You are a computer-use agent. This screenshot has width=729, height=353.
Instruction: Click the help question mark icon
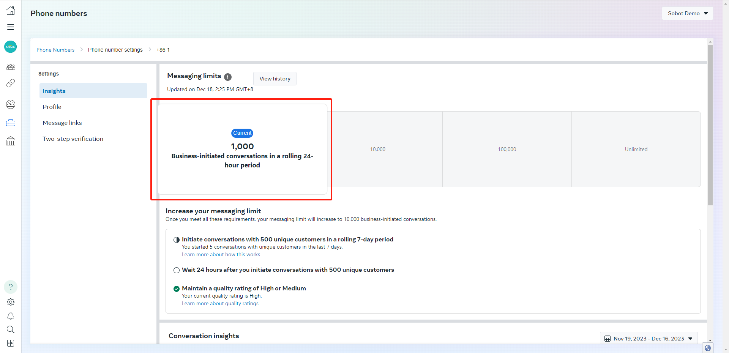(x=11, y=287)
